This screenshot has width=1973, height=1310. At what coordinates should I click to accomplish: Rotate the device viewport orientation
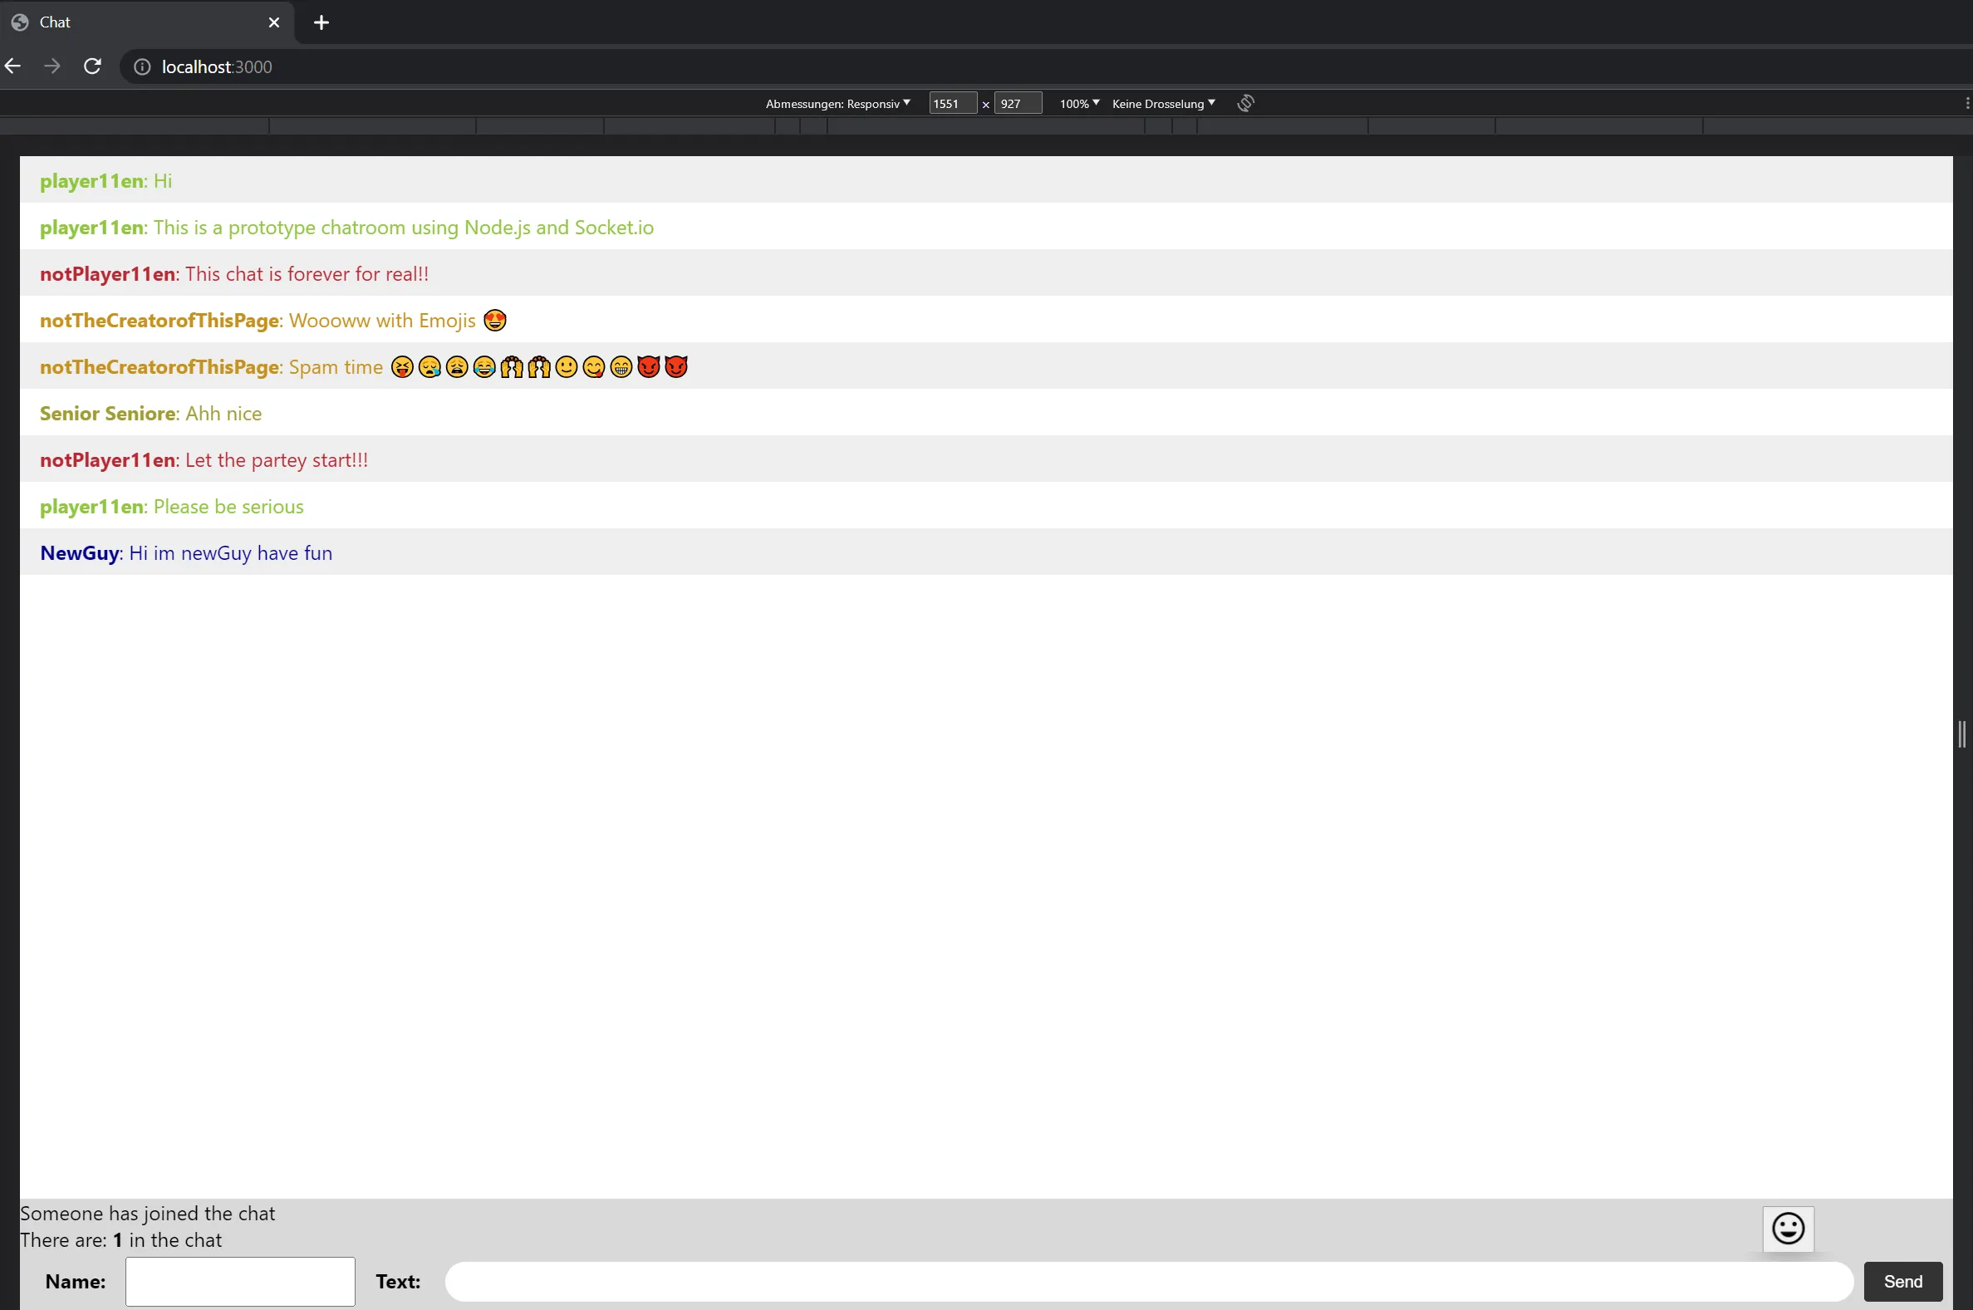(x=1244, y=103)
